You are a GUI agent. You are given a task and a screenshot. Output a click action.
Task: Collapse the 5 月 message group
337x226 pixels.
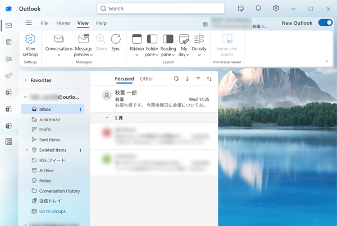tap(107, 118)
